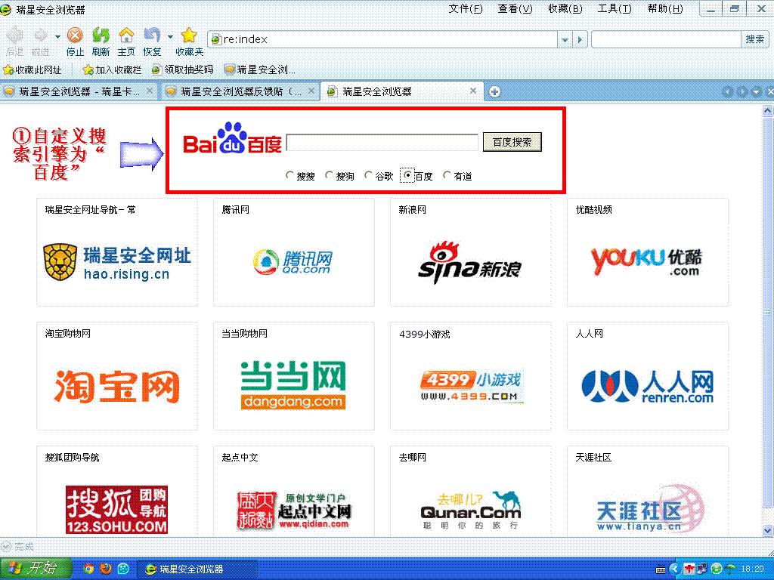Viewport: 774px width, 580px height.
Task: Open the tab list dropdown arrow
Action: [x=756, y=91]
